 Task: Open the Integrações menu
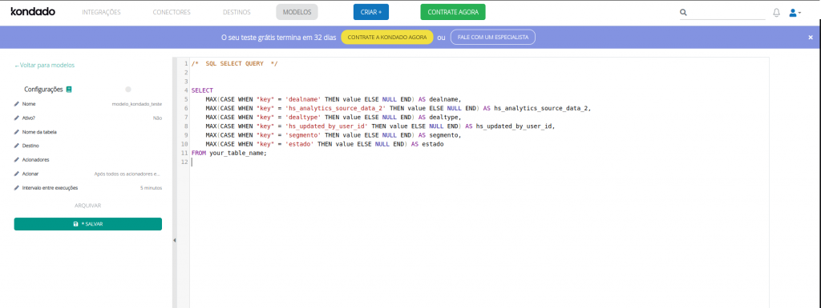click(x=101, y=12)
